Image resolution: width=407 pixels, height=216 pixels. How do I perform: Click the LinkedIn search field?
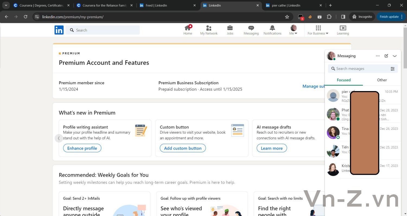pos(103,30)
